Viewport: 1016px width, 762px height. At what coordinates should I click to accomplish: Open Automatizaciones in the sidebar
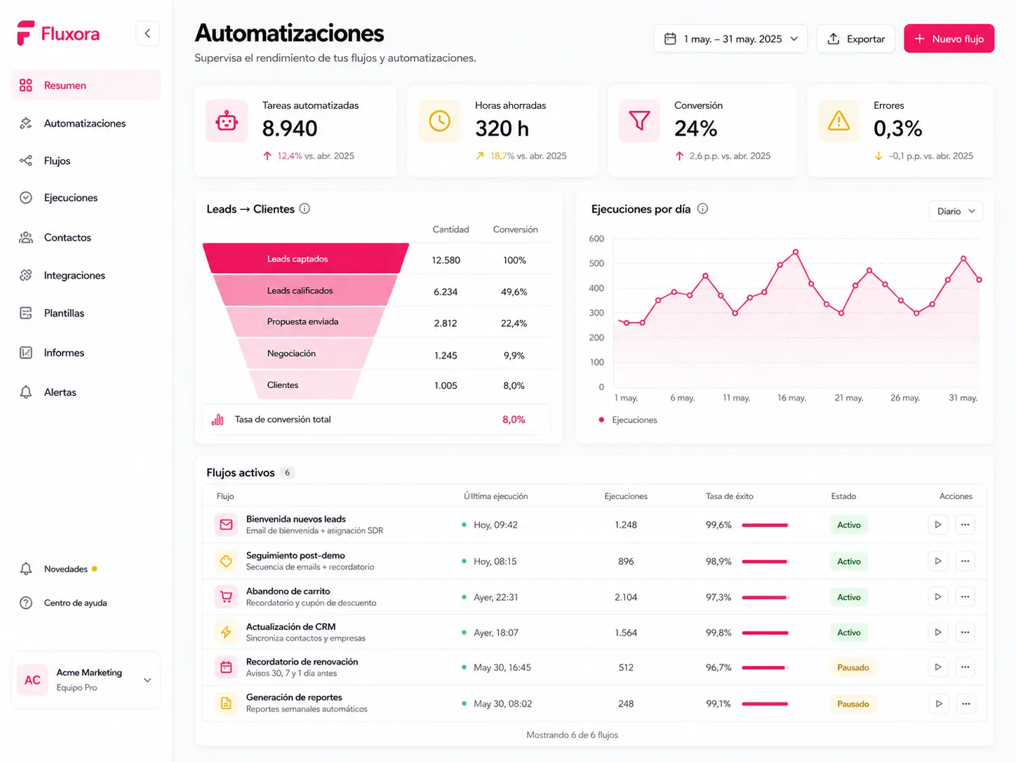pos(86,123)
